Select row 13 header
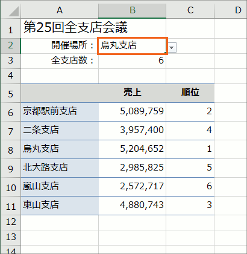 11,238
